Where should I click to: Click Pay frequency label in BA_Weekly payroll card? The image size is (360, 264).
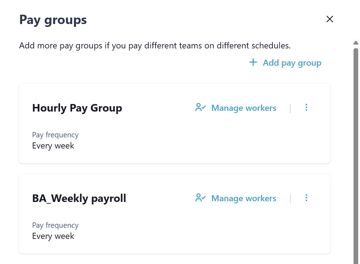coord(55,225)
